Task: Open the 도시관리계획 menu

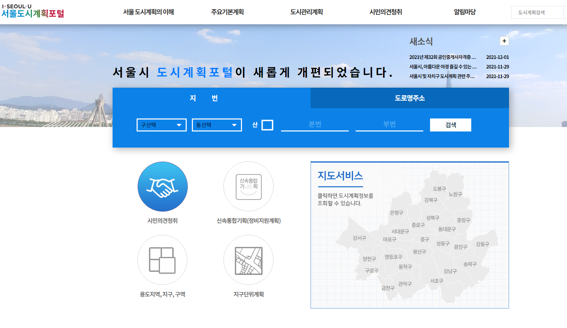Action: 306,12
